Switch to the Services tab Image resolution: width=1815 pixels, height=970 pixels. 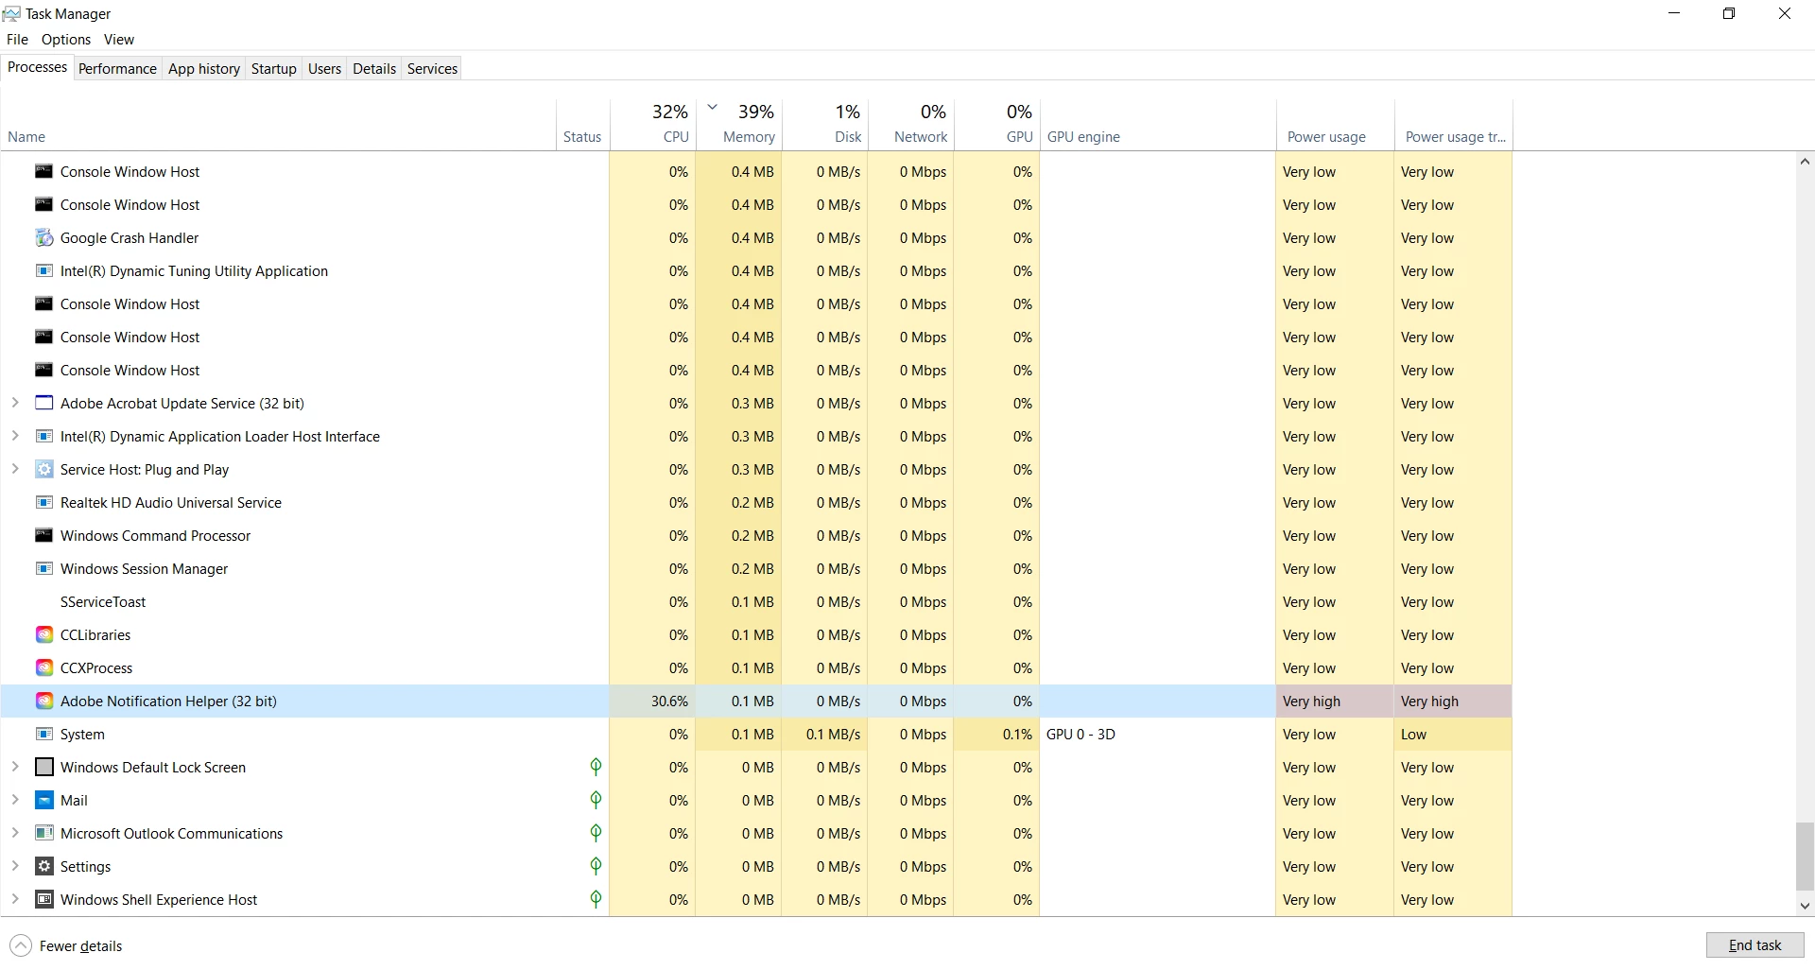click(432, 68)
